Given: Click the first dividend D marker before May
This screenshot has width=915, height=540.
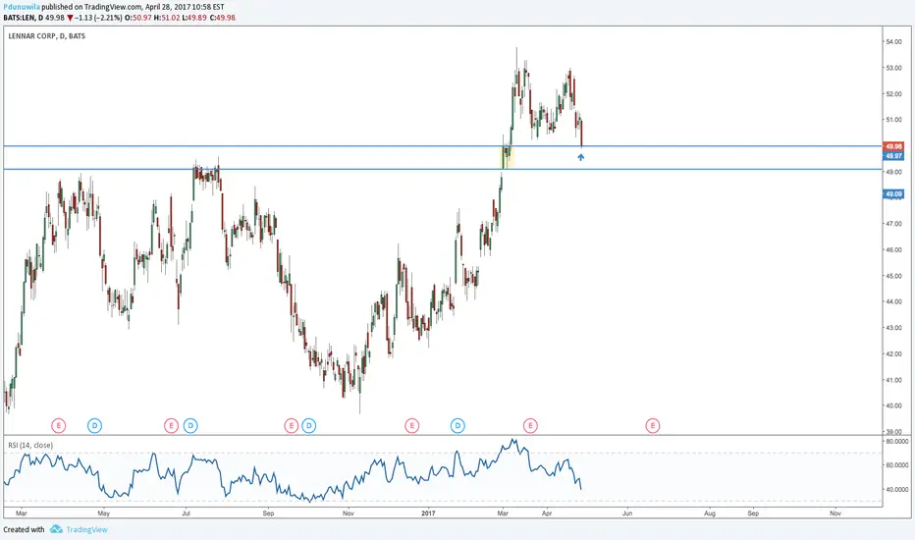Looking at the screenshot, I should click(94, 425).
